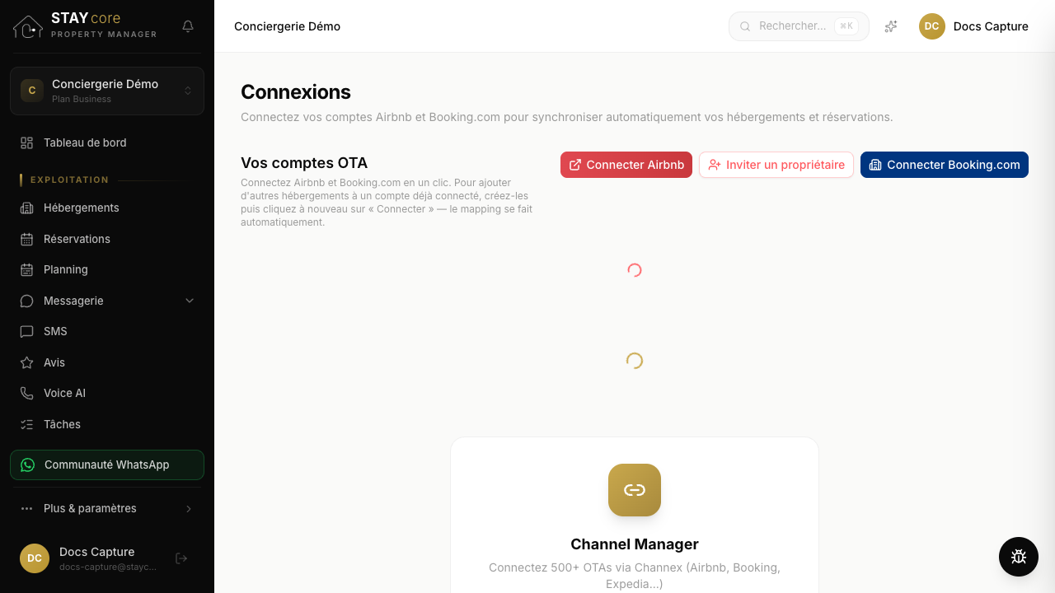Click the search magnifier icon
The height and width of the screenshot is (593, 1055).
click(745, 26)
